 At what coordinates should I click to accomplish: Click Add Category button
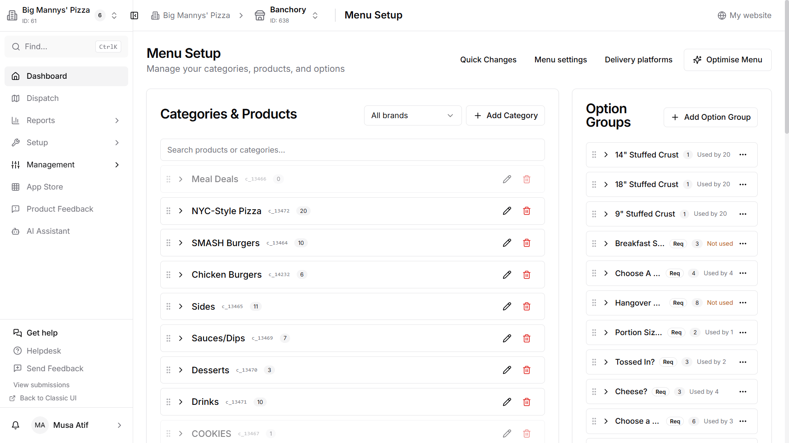click(505, 116)
